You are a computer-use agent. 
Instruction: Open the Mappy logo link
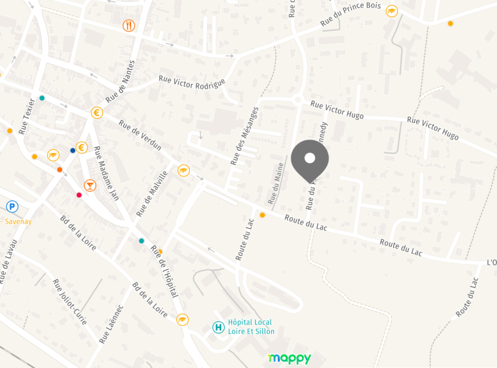(289, 358)
